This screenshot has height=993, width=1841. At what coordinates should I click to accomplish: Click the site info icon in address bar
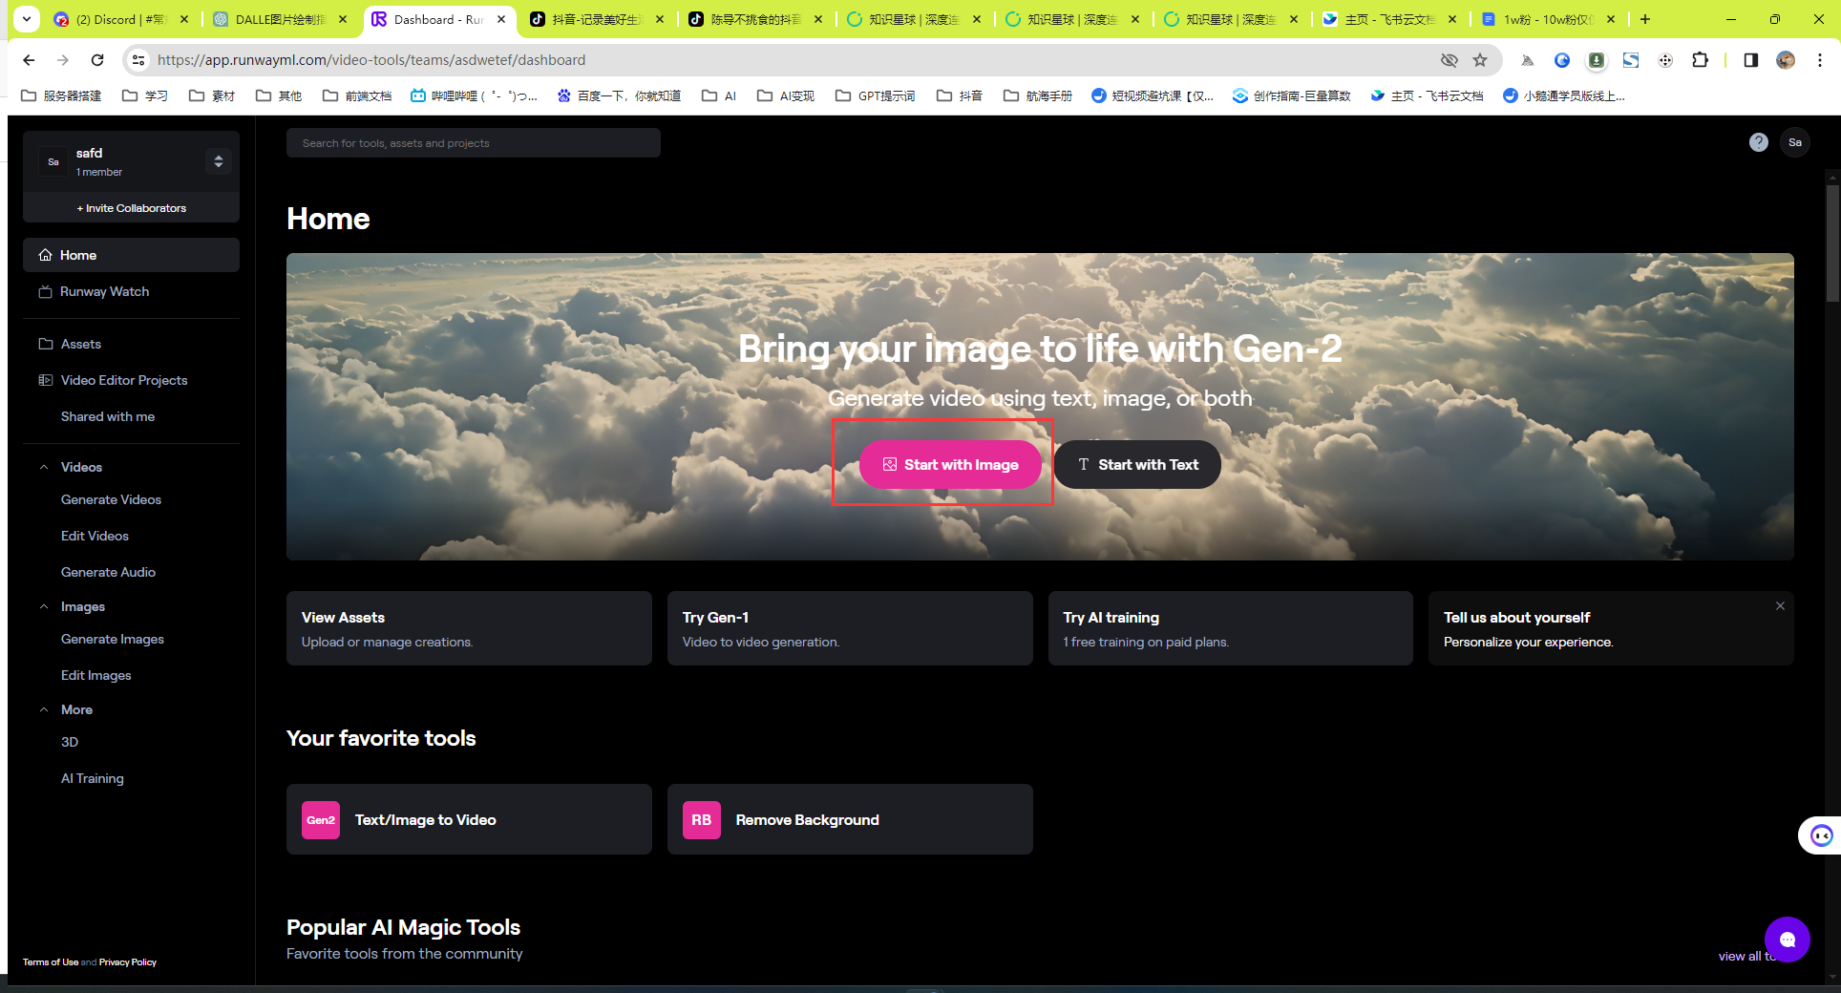pos(138,60)
